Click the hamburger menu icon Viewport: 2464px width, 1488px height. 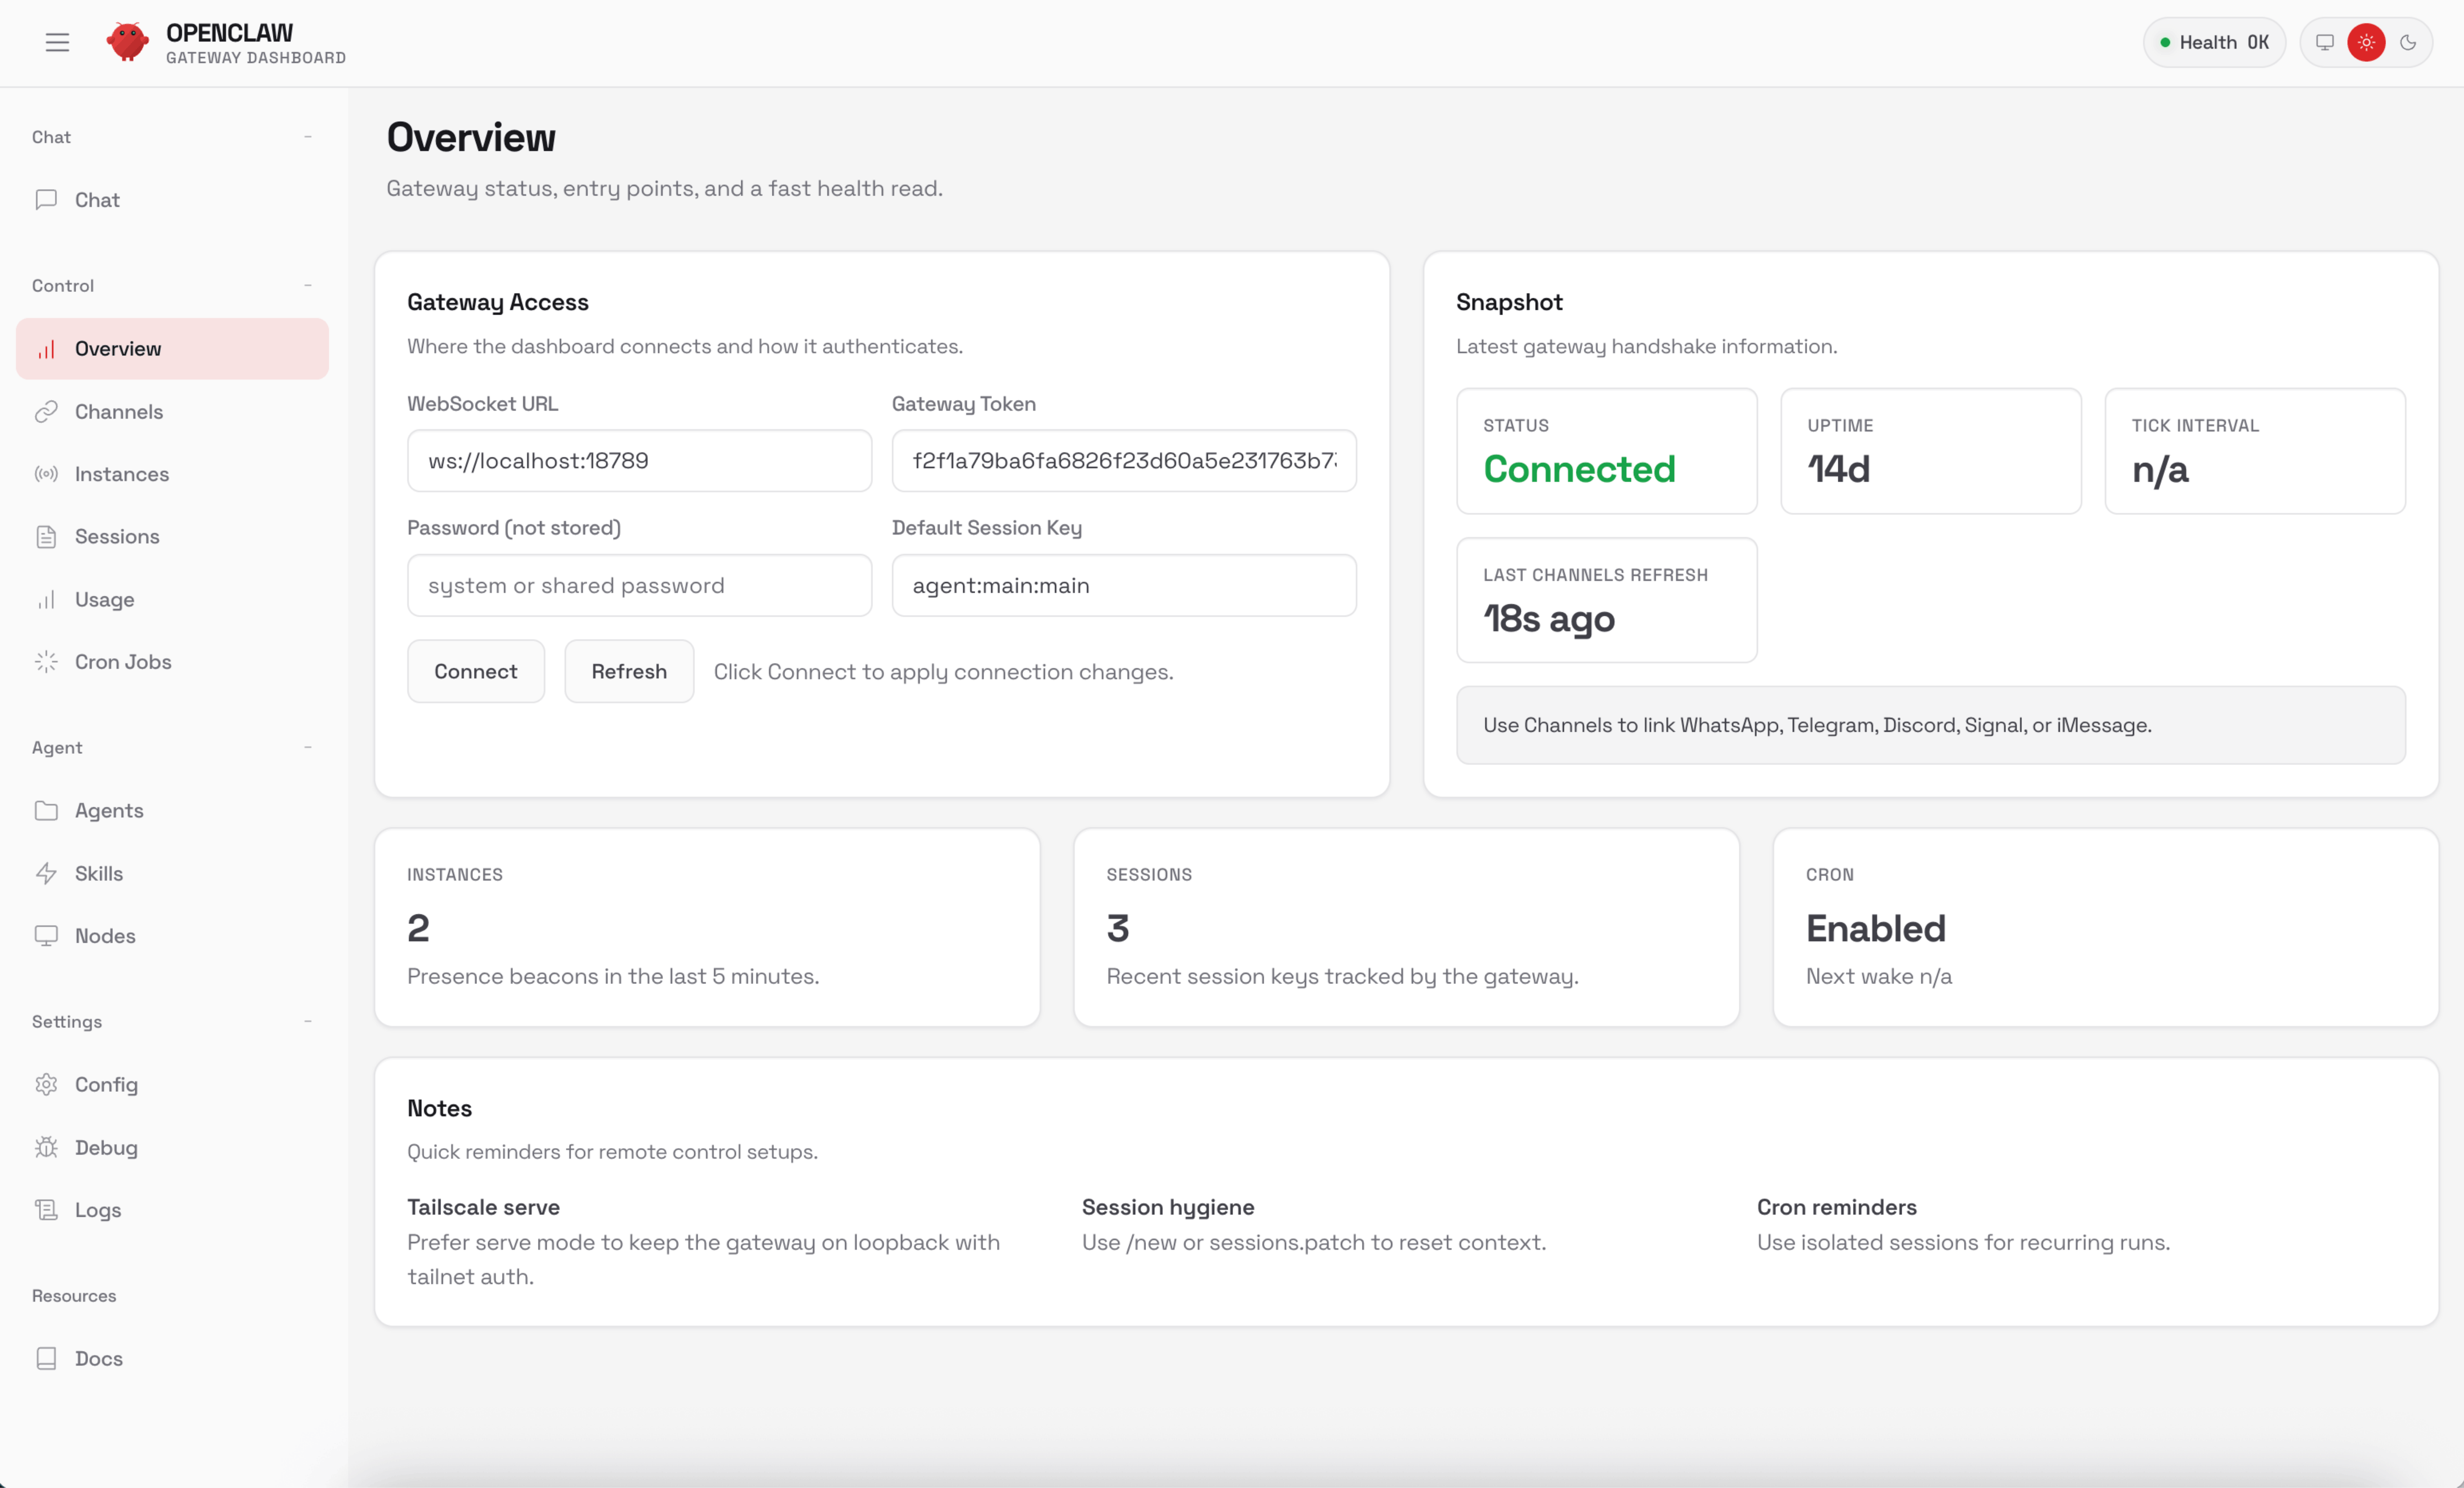point(57,42)
